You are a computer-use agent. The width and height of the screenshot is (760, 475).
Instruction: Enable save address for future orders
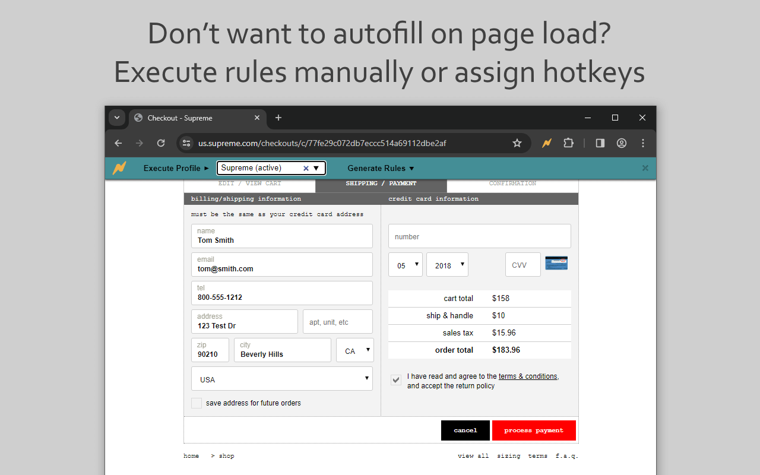pyautogui.click(x=197, y=403)
